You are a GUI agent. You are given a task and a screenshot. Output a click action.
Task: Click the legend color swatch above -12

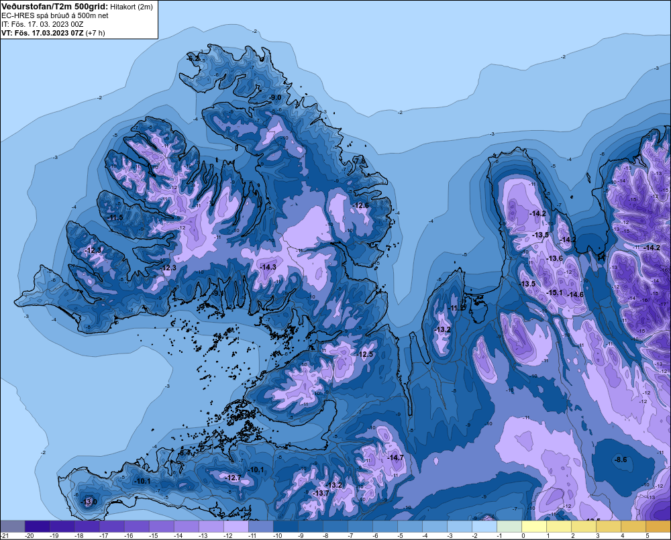coord(236,526)
